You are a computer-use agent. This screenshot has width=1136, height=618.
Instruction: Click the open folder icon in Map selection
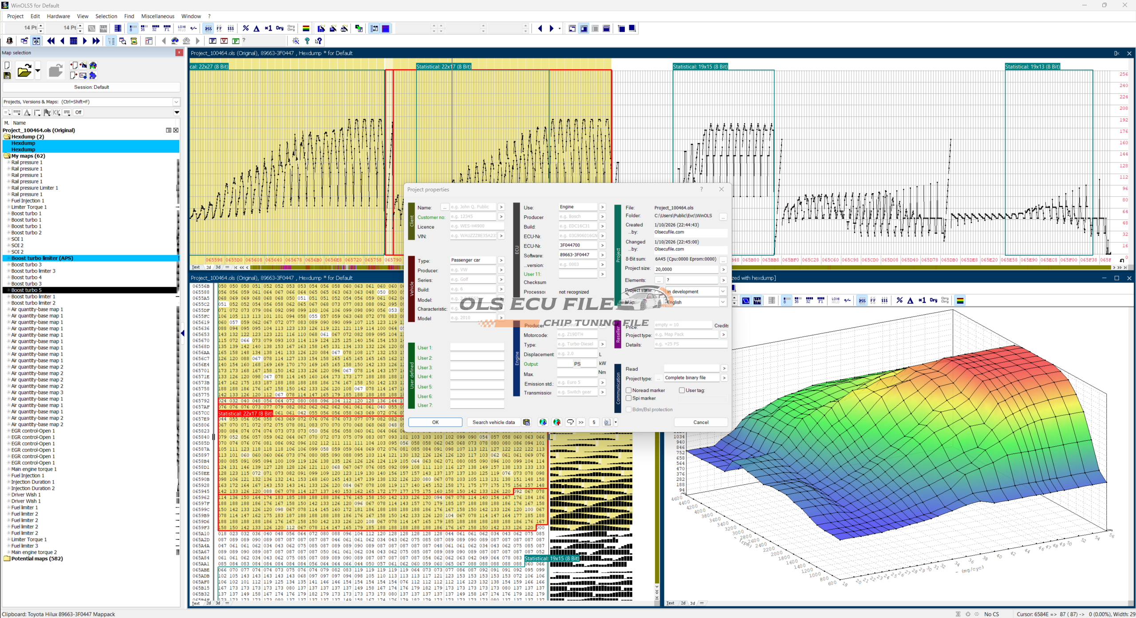tap(24, 71)
